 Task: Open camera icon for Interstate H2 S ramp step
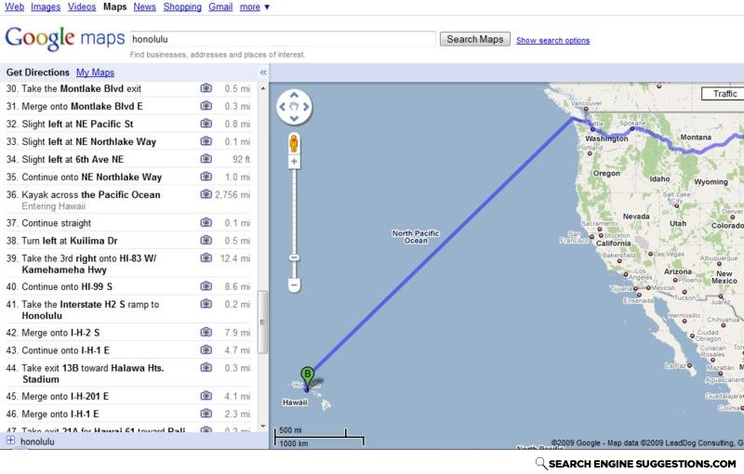coord(206,304)
